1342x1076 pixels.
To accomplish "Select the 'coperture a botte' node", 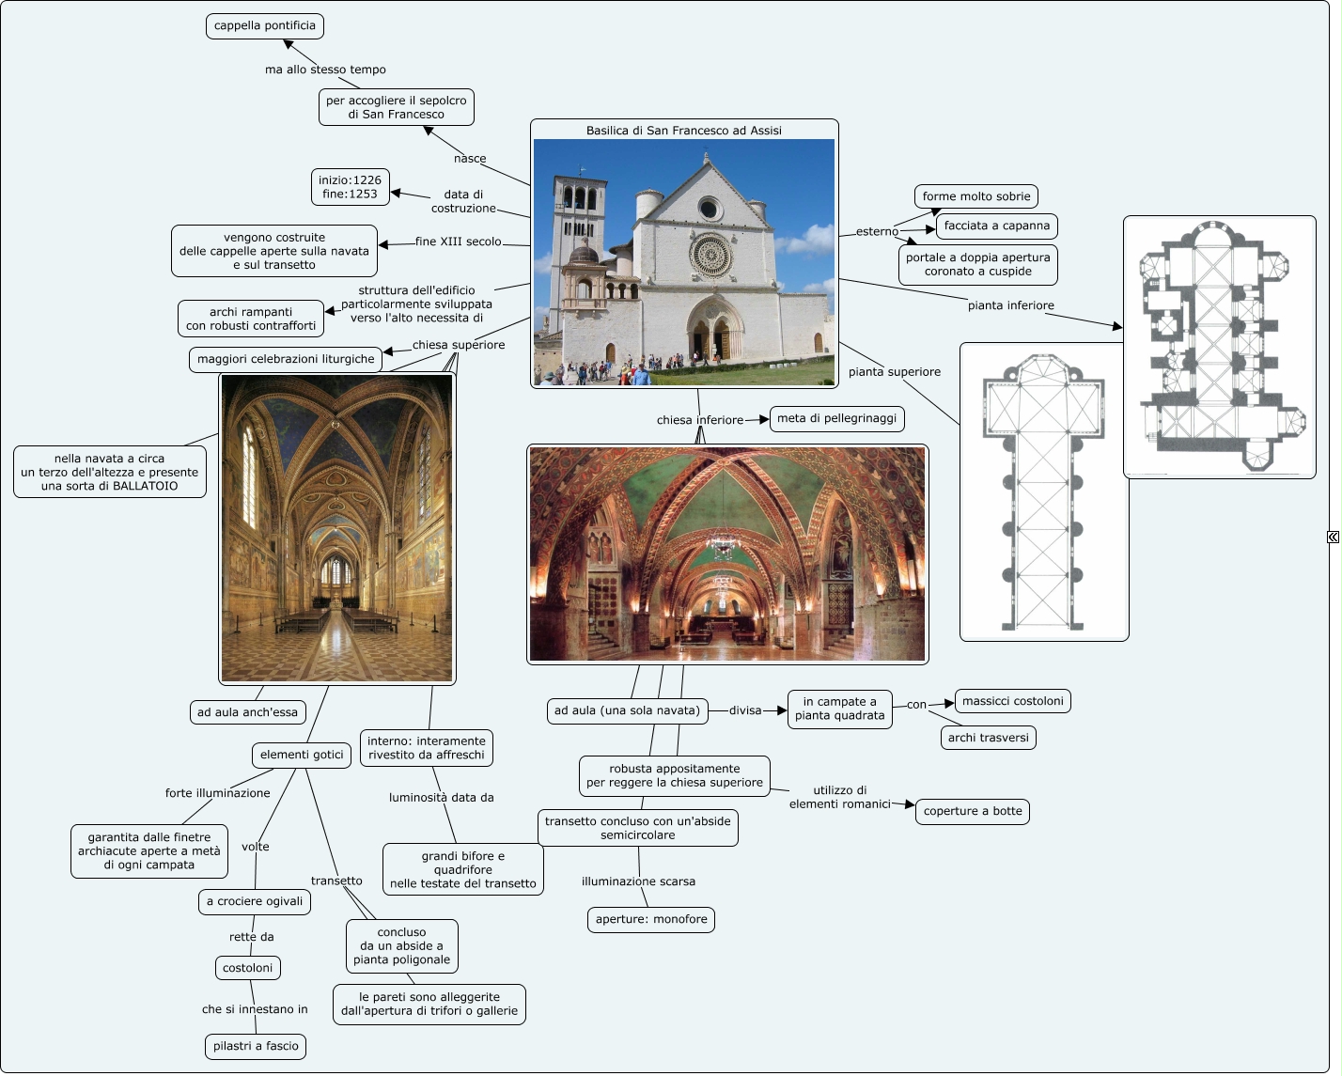I will click(973, 811).
